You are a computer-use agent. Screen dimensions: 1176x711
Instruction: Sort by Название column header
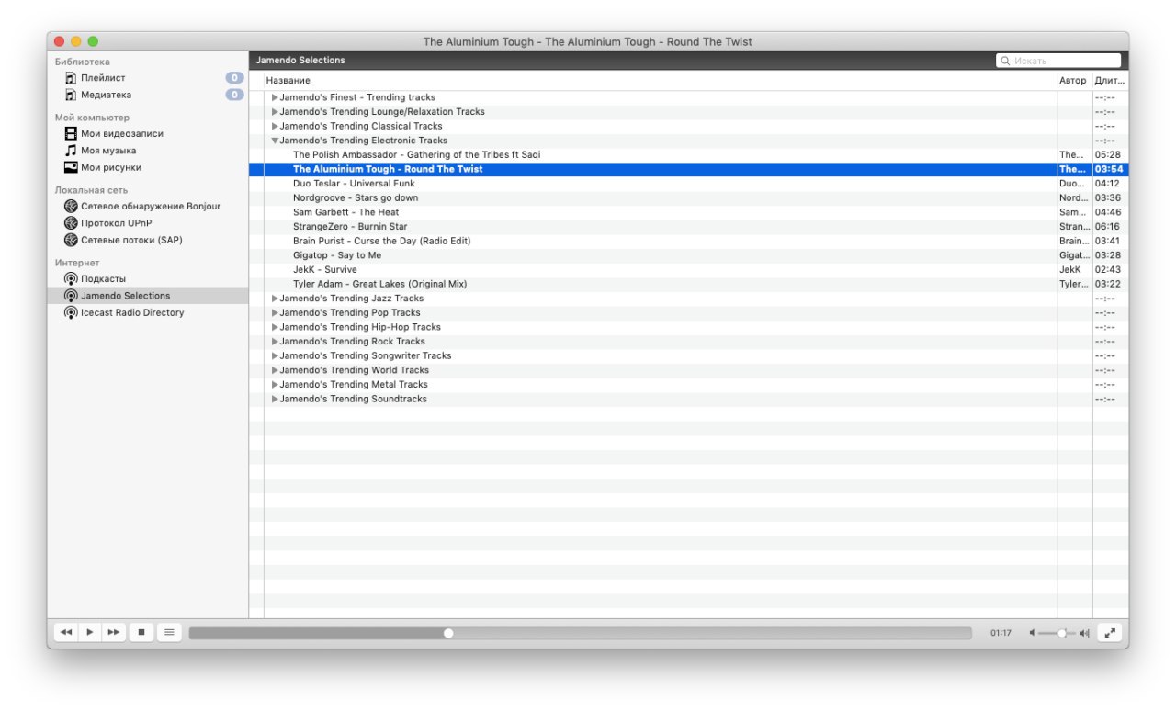pyautogui.click(x=660, y=81)
